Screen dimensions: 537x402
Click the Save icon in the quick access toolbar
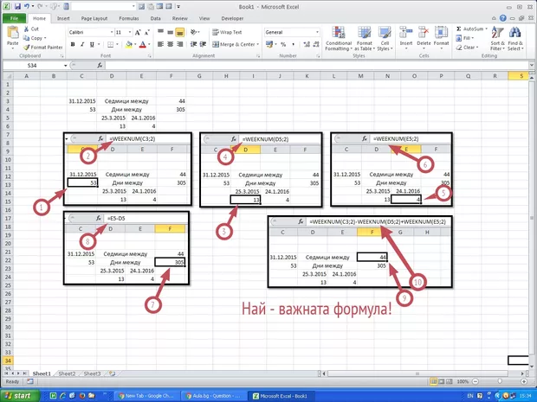coord(17,7)
